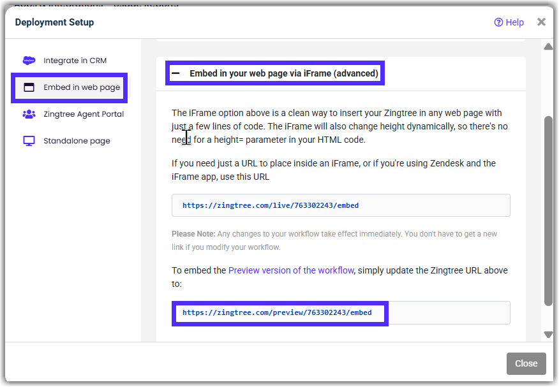
Task: Select the Embed in web page label
Action: [x=82, y=87]
